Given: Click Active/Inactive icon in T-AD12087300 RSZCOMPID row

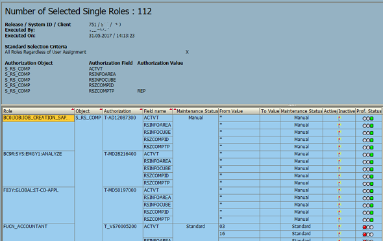Looking at the screenshot, I should [x=339, y=140].
